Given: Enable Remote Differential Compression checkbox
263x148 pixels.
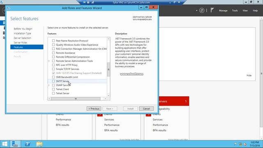Looking at the screenshot, I should point(53,57).
